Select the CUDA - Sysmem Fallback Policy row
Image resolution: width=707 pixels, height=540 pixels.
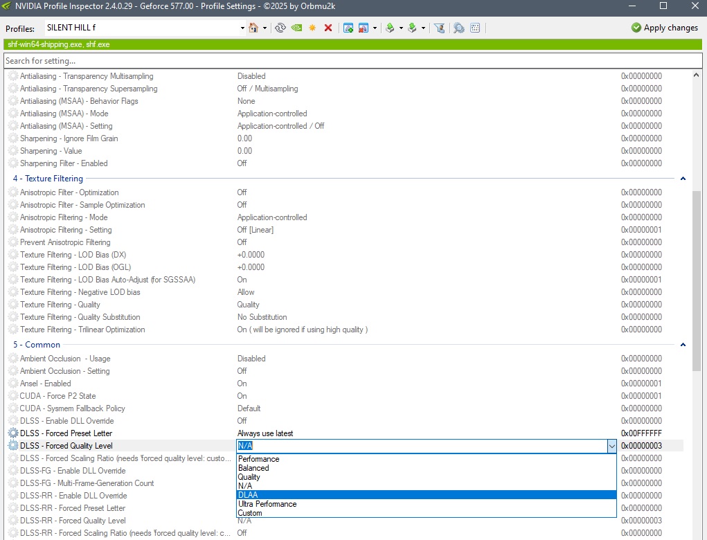(346, 408)
